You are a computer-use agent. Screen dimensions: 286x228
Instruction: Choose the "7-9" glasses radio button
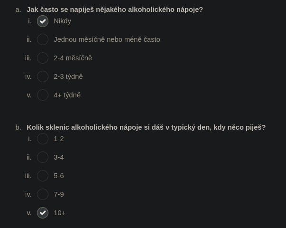click(43, 194)
